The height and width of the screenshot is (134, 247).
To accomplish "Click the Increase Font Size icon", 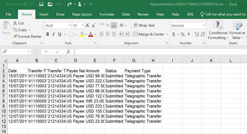I will pyautogui.click(x=88, y=26).
